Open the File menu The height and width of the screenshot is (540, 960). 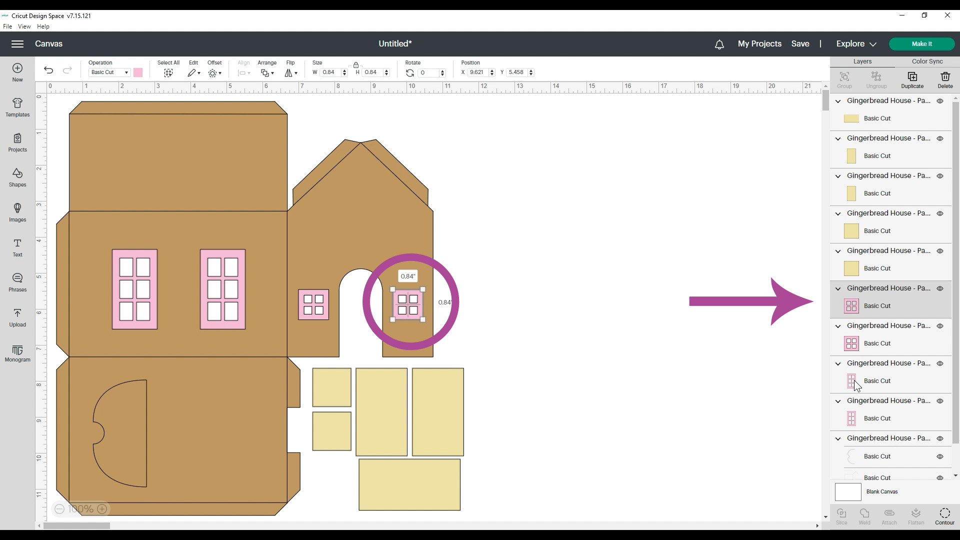7,26
